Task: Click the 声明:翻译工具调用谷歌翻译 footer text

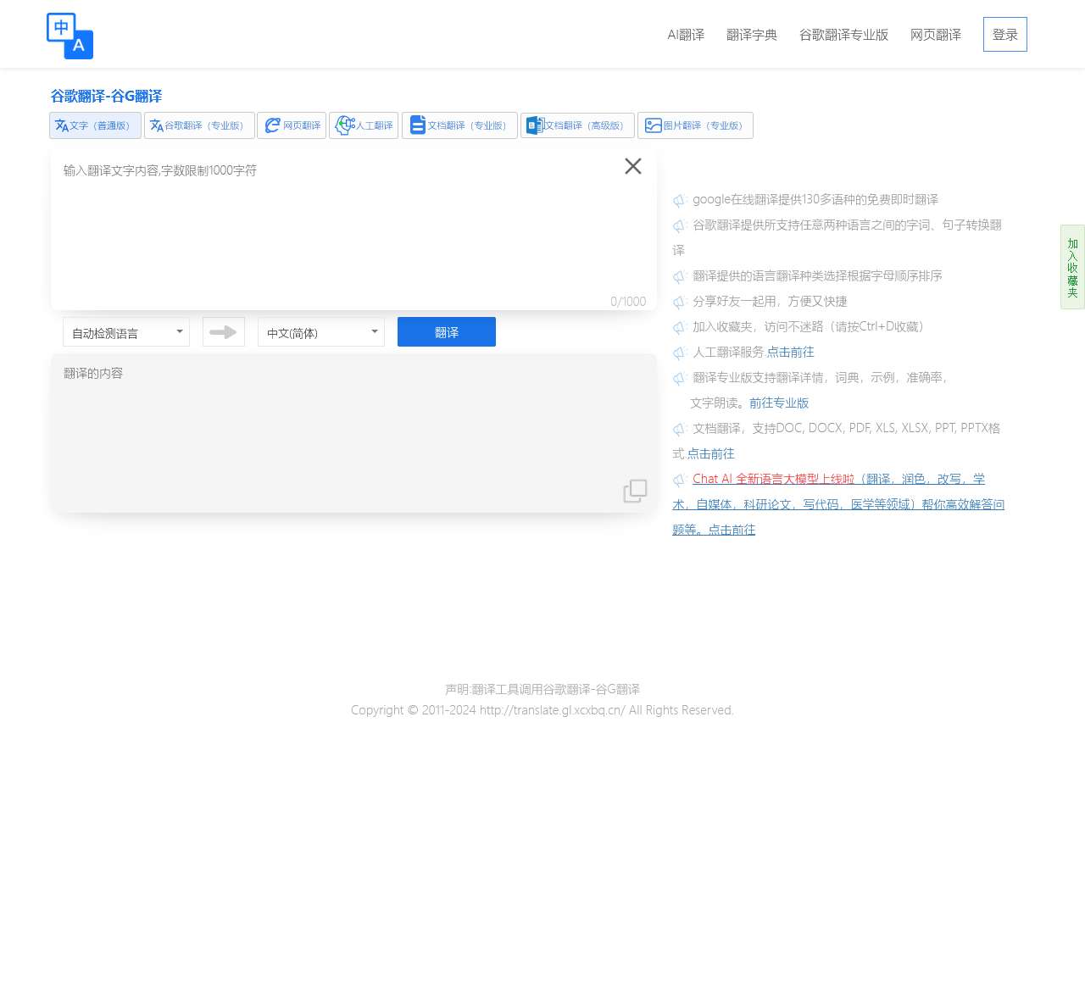Action: (x=542, y=689)
